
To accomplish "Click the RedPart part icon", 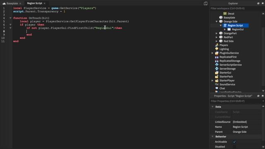I will (x=221, y=37).
